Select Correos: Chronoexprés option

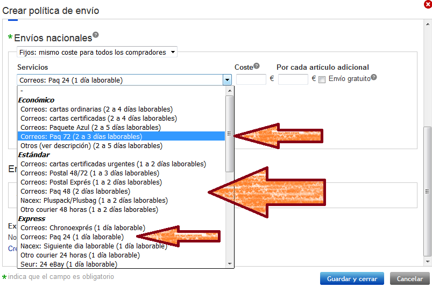click(121, 227)
